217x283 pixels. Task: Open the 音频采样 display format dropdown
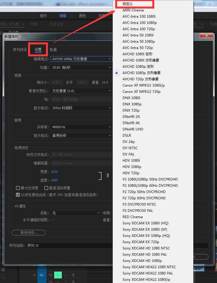(81, 136)
